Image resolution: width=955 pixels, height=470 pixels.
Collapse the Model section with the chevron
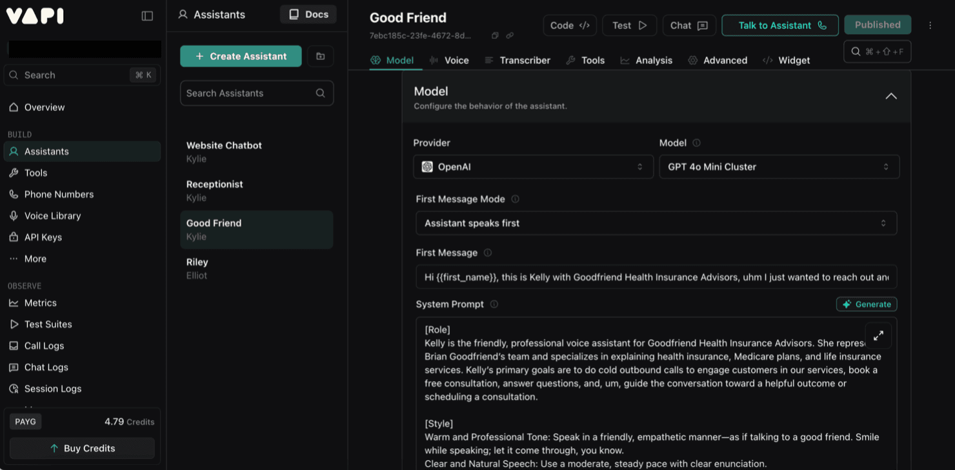click(891, 96)
